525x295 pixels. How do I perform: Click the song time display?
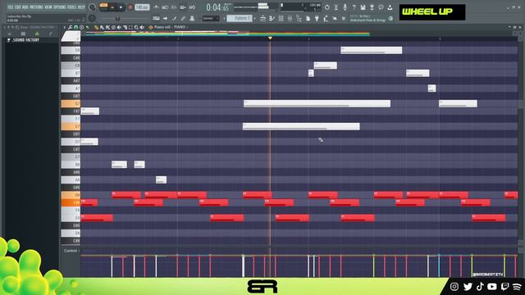(217, 7)
